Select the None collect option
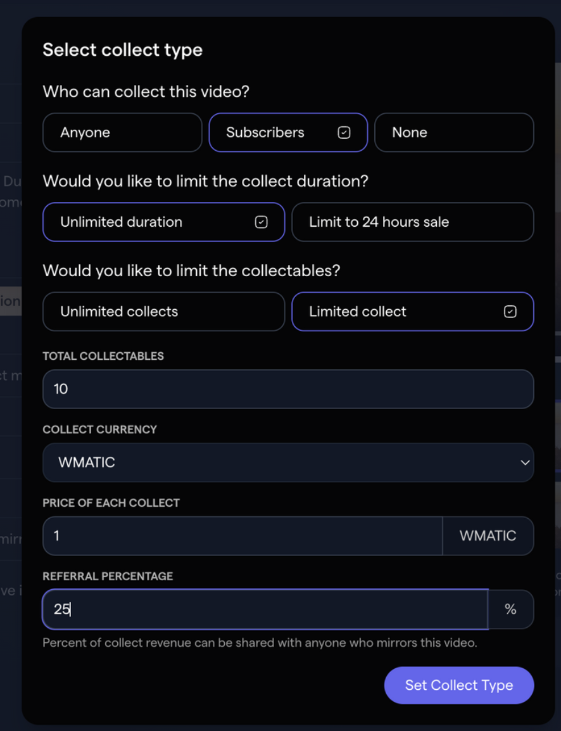This screenshot has height=731, width=561. (x=453, y=132)
